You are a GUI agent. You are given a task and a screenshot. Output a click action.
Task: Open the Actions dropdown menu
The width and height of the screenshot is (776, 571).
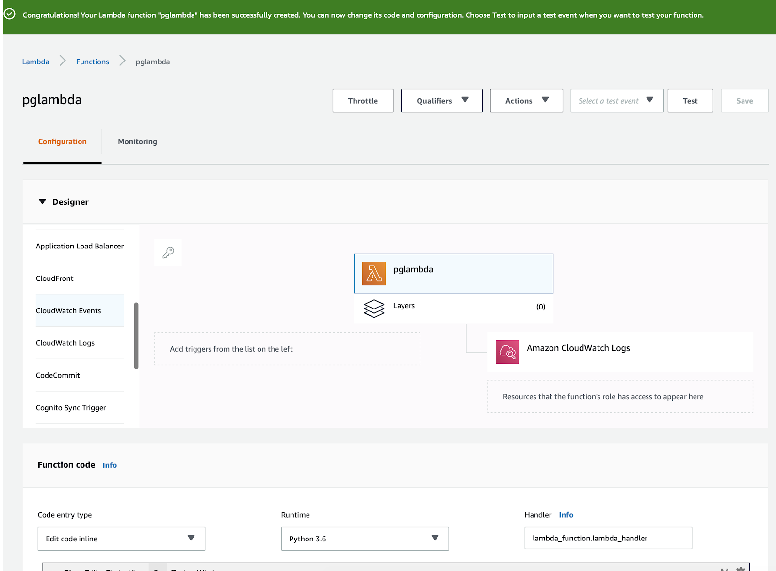(527, 101)
